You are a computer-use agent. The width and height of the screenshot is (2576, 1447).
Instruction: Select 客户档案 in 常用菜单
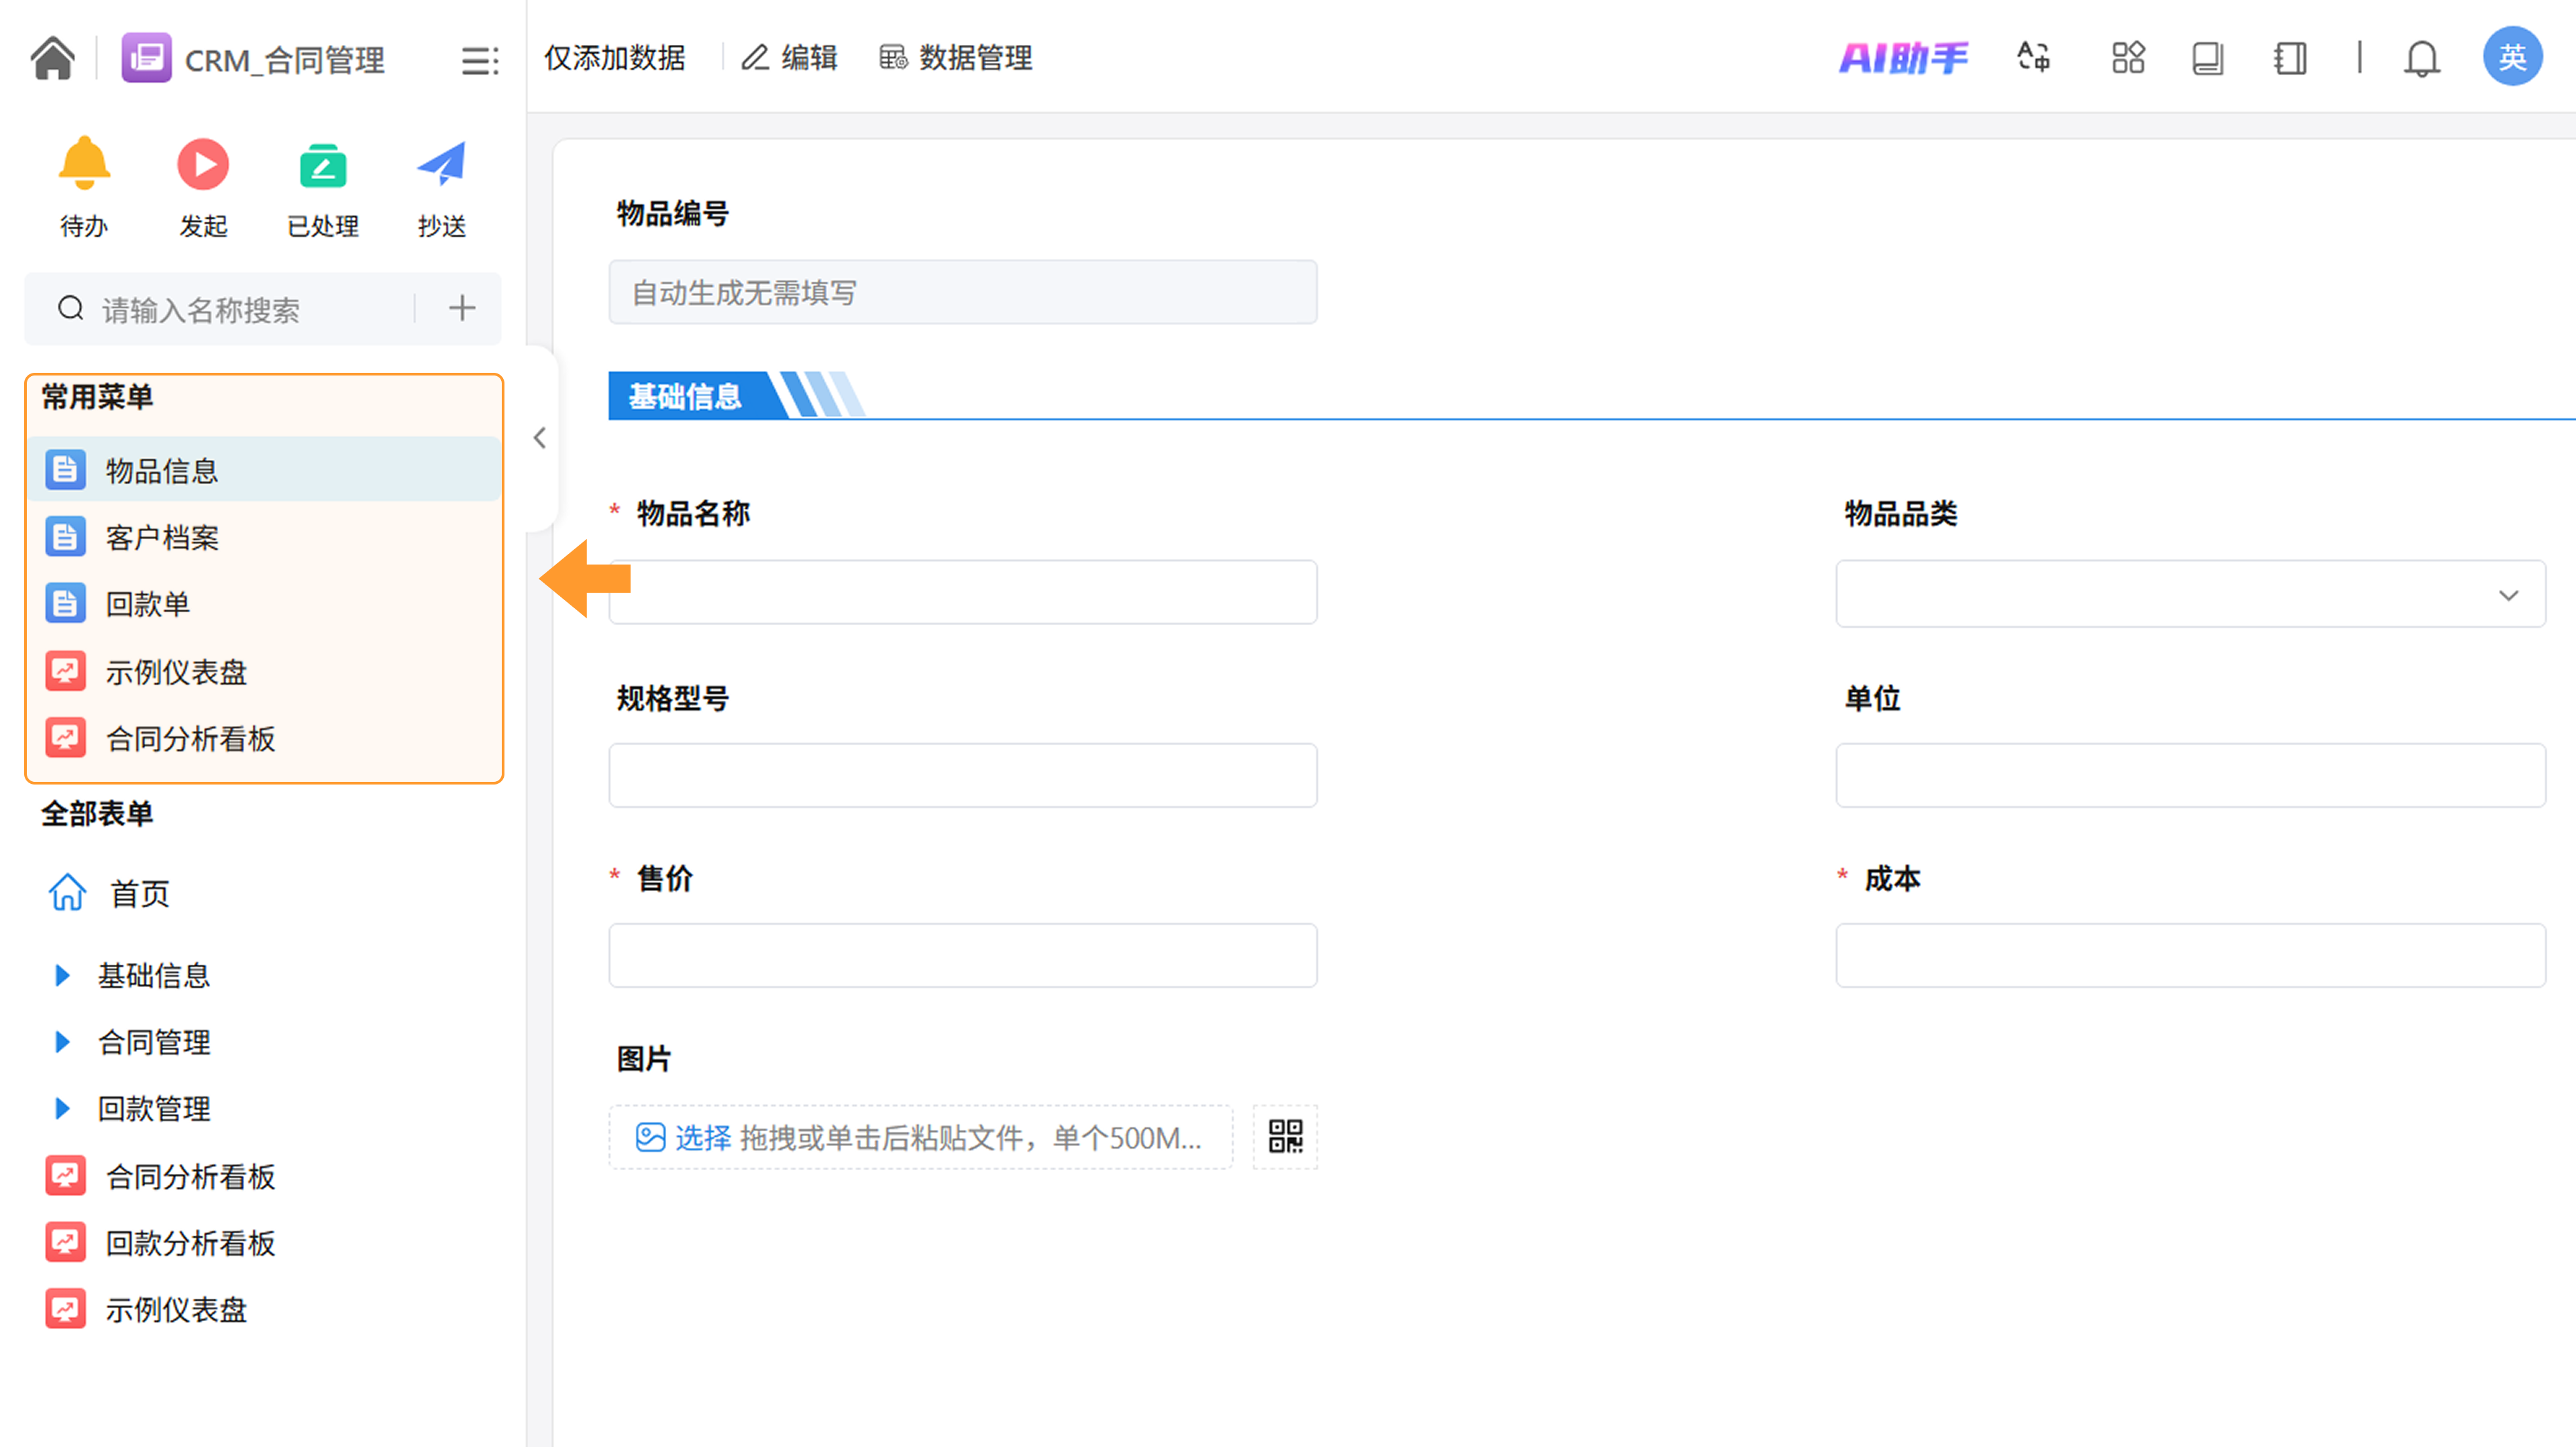coord(162,538)
